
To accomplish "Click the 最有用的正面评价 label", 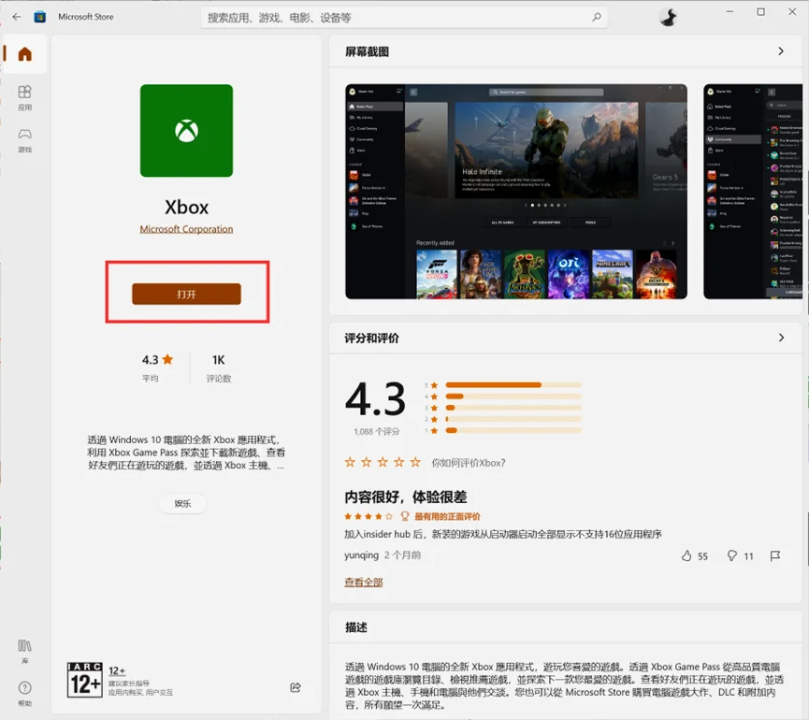I will point(447,516).
